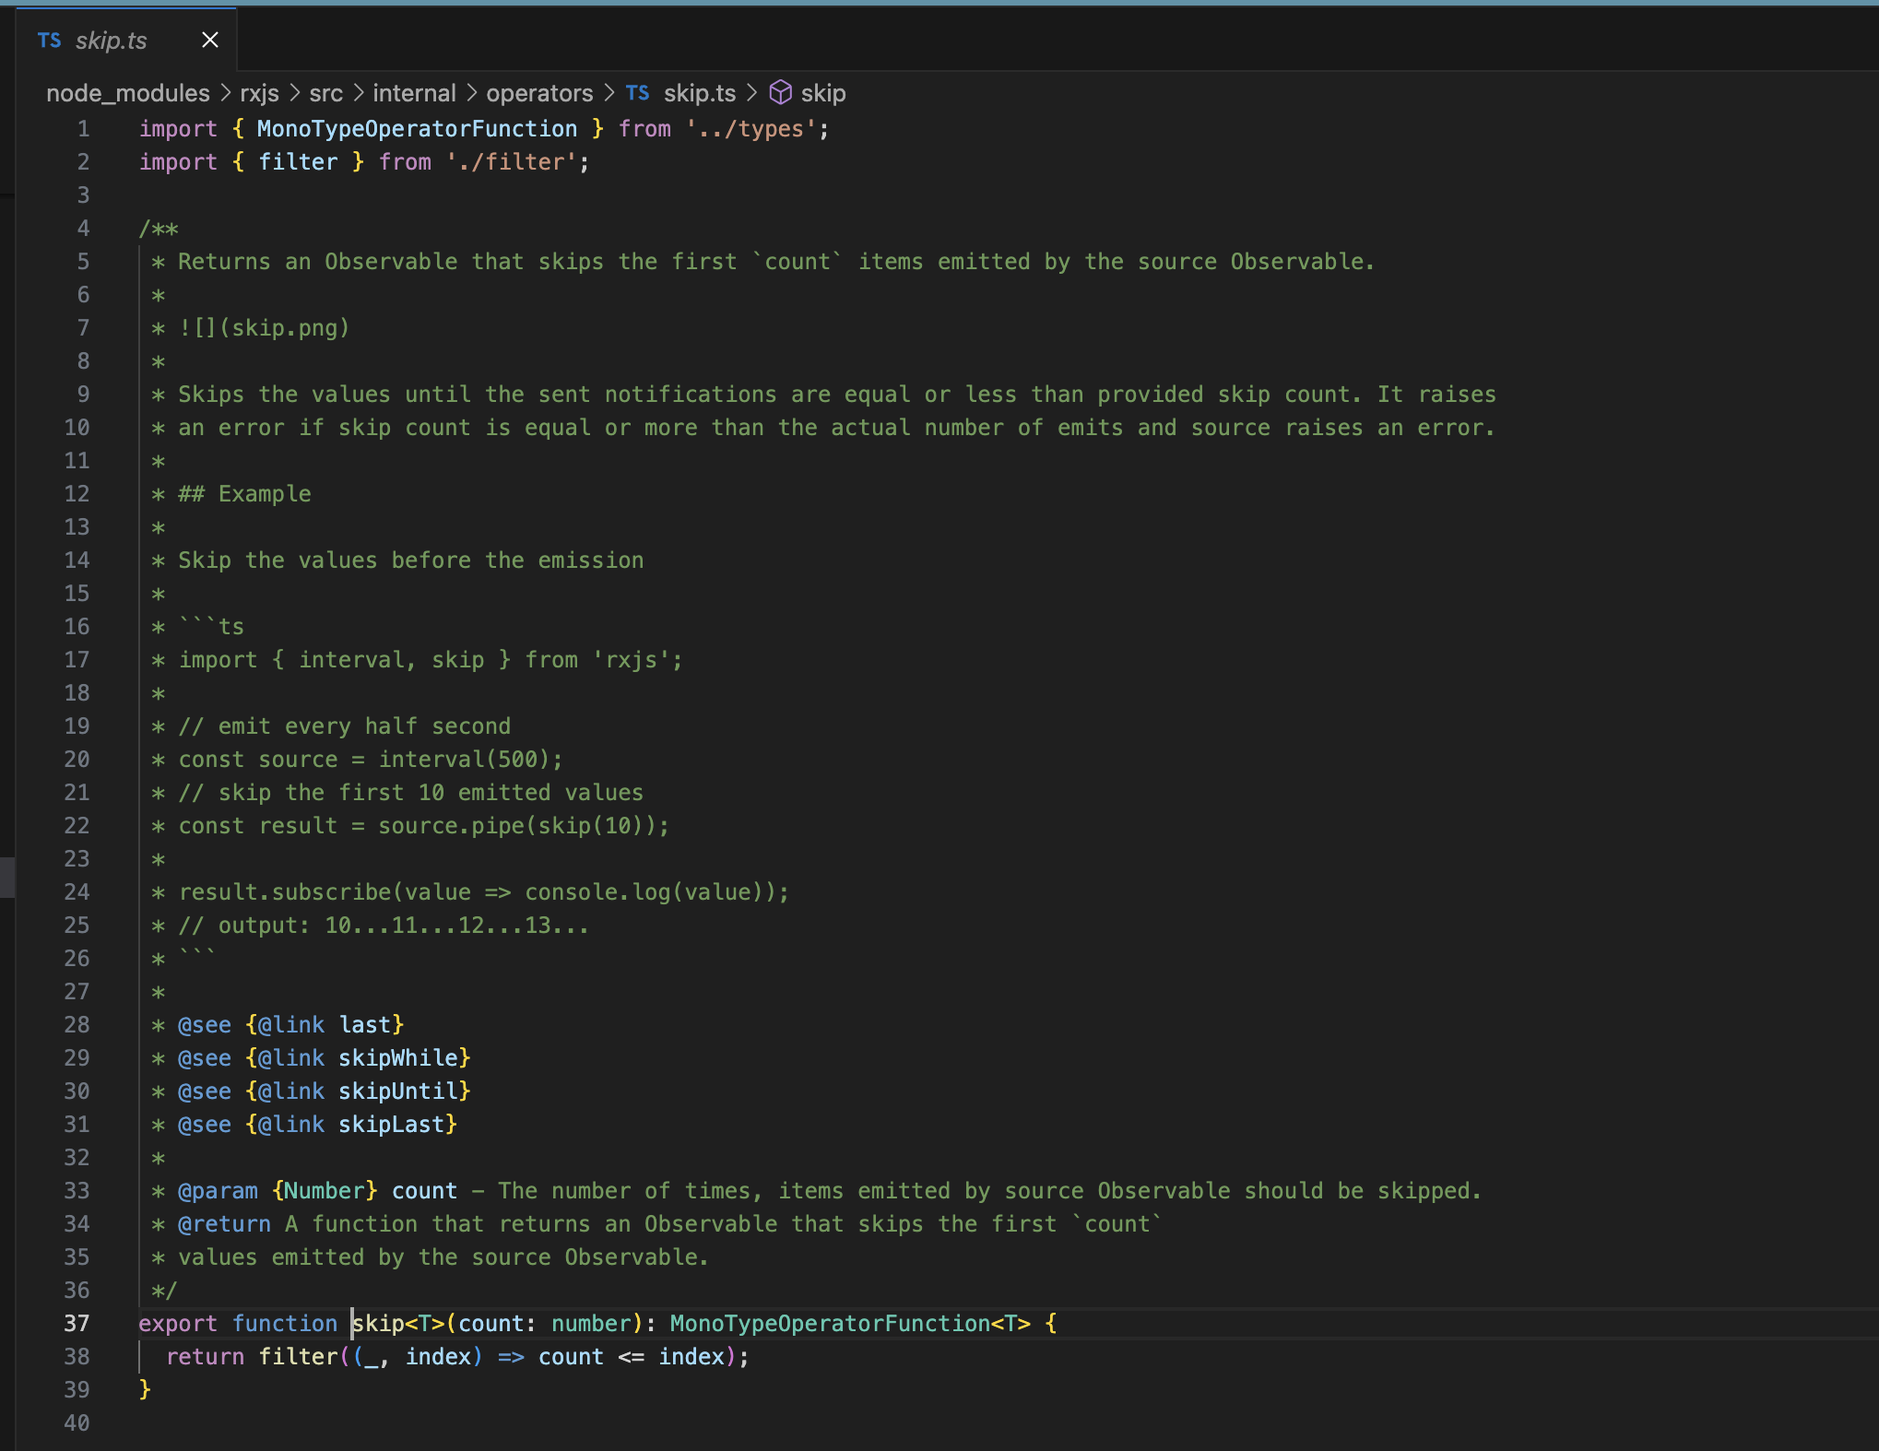Click the './filter' import path
Viewport: 1879px width, 1451px height.
[511, 161]
